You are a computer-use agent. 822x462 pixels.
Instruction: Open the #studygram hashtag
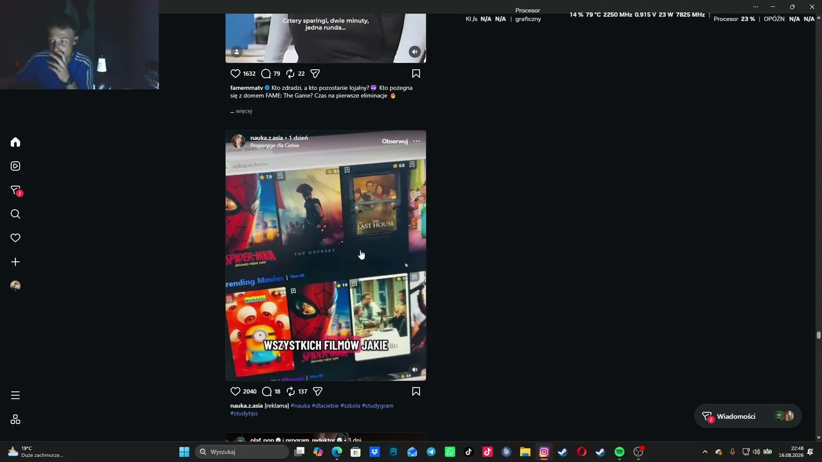[x=378, y=406]
